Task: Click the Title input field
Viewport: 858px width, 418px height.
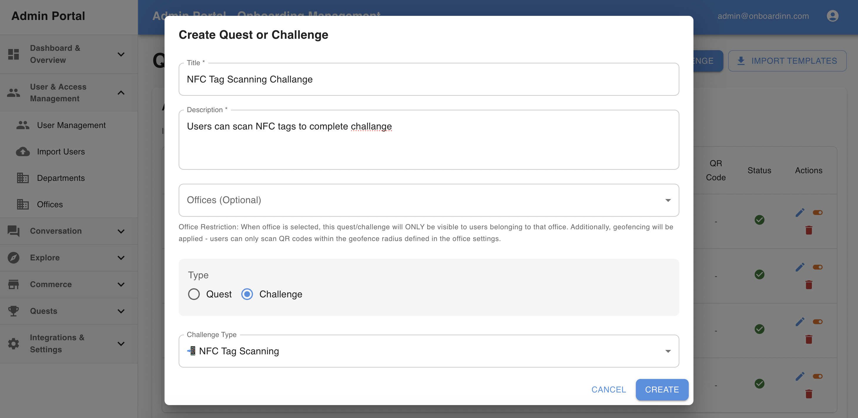Action: point(429,80)
